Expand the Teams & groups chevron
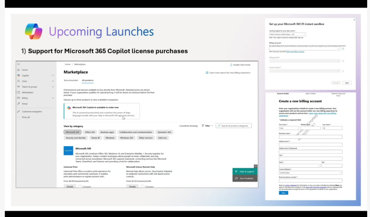 click(x=53, y=87)
